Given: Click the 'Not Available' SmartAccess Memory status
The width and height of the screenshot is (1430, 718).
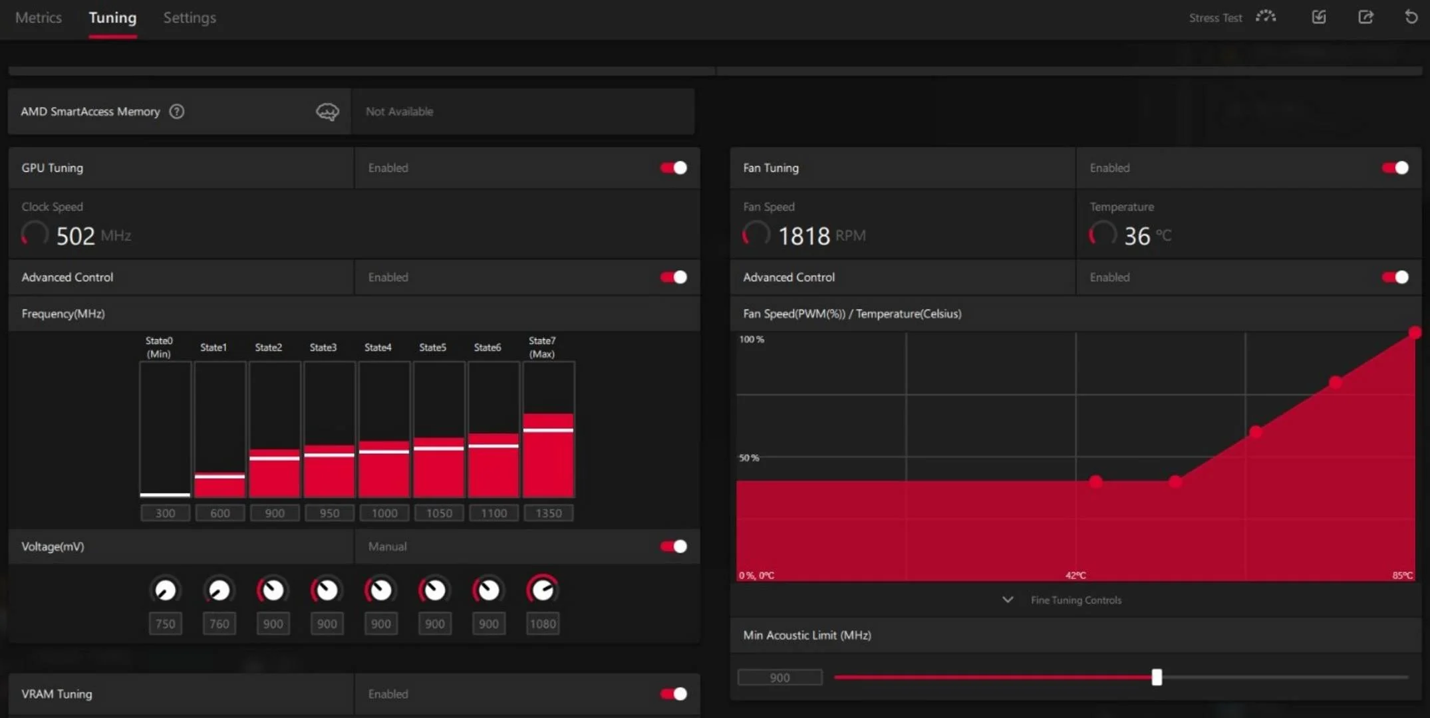Looking at the screenshot, I should [399, 112].
